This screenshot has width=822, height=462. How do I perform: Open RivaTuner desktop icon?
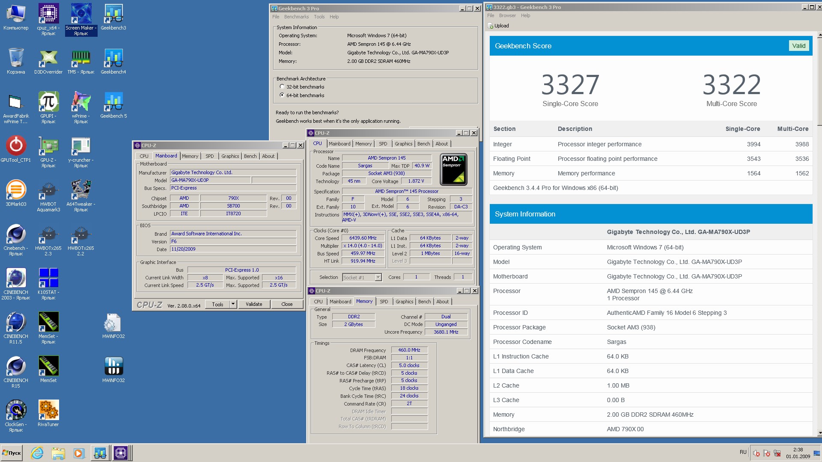48,414
